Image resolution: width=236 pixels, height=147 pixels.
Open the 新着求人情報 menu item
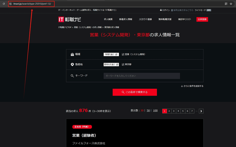[x=126, y=19]
